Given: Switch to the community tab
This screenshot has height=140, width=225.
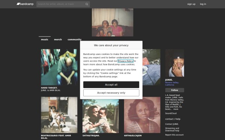Looking at the screenshot, I should (75, 40).
